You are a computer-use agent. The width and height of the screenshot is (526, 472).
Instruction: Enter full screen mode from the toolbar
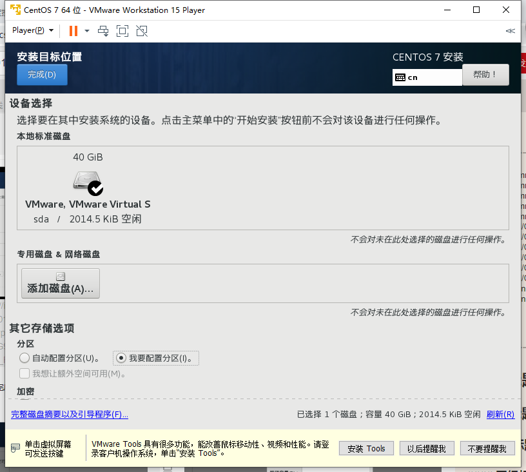122,30
